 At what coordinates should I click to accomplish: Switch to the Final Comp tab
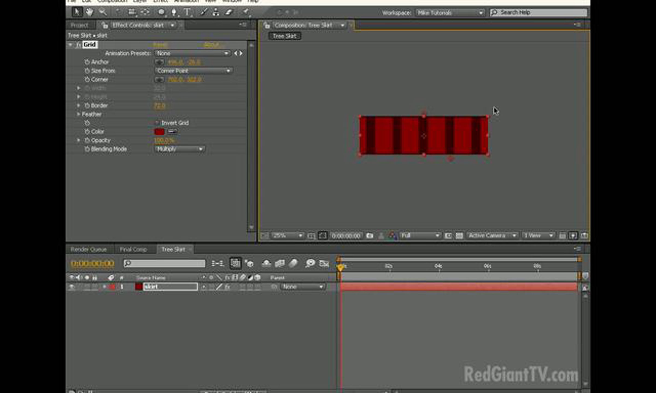click(x=133, y=249)
